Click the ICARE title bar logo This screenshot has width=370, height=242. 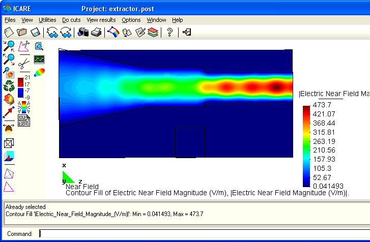point(7,9)
